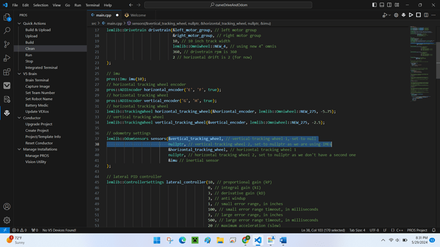Image resolution: width=440 pixels, height=247 pixels.
Task: Click No V5 Devices Found status item
Action: 59,230
